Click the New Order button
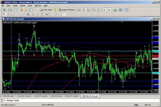 click(46, 10)
